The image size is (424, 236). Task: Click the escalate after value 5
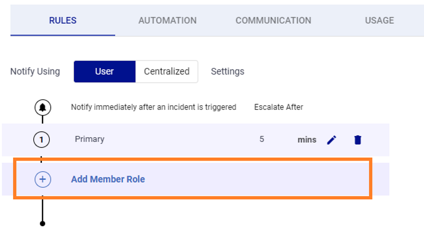[262, 139]
